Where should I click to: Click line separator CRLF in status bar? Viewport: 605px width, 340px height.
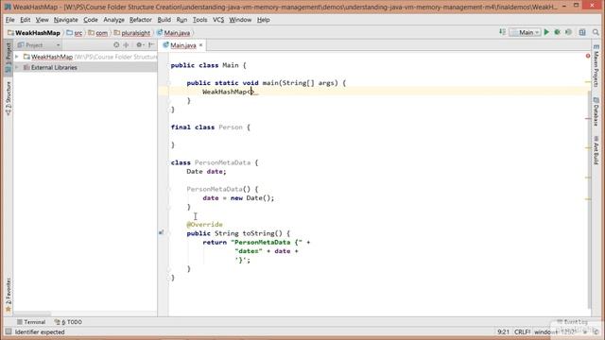pyautogui.click(x=522, y=331)
